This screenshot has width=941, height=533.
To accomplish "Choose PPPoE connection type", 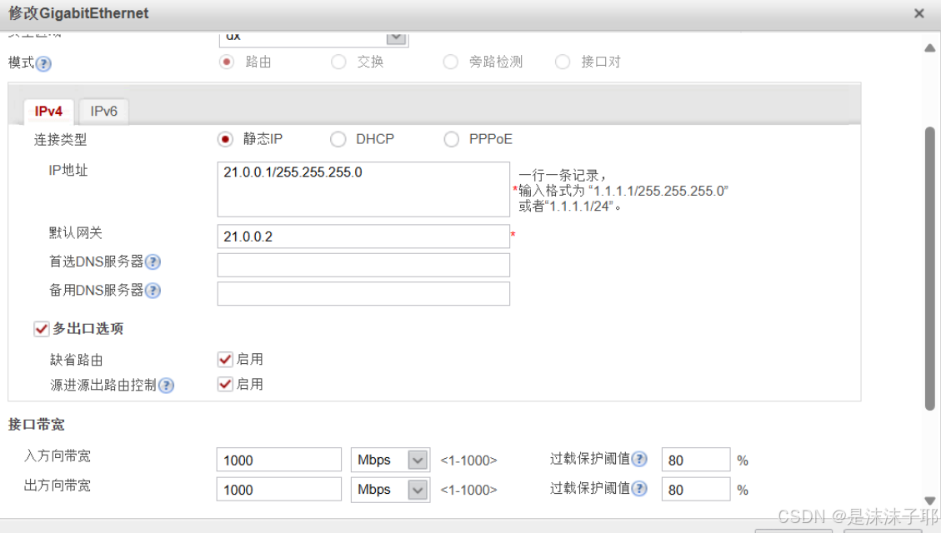I will click(451, 139).
